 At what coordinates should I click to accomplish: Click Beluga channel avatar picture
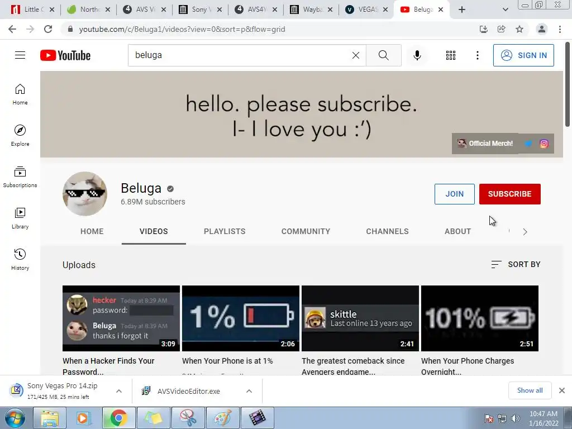85,194
